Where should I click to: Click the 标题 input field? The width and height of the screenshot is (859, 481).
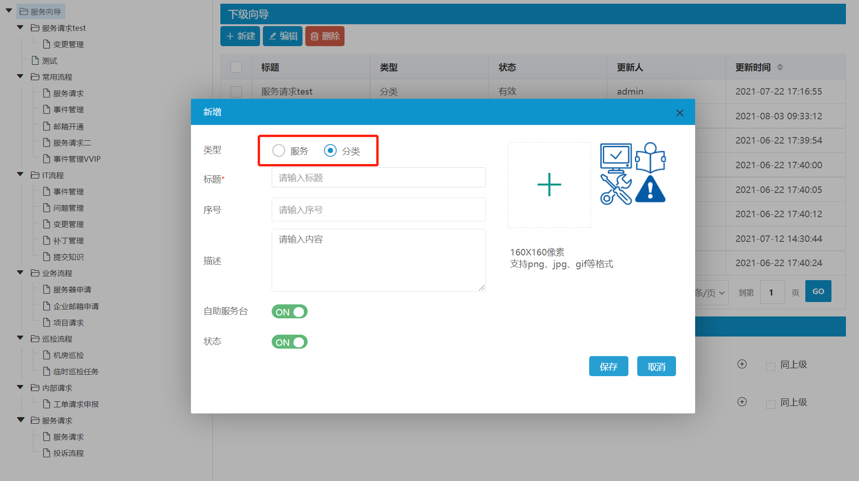point(378,178)
